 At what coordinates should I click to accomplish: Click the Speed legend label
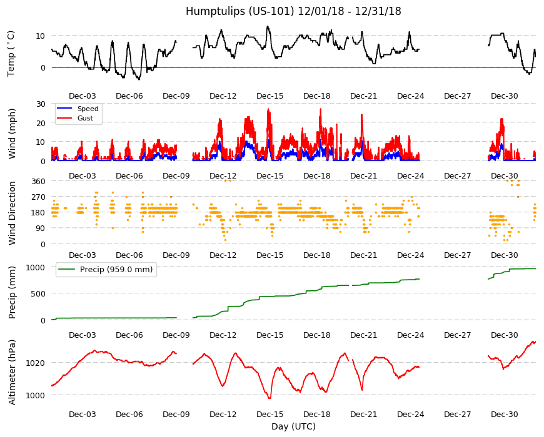pyautogui.click(x=88, y=109)
